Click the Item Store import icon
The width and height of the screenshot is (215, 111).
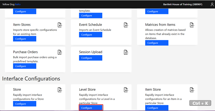pyautogui.click(x=192, y=90)
